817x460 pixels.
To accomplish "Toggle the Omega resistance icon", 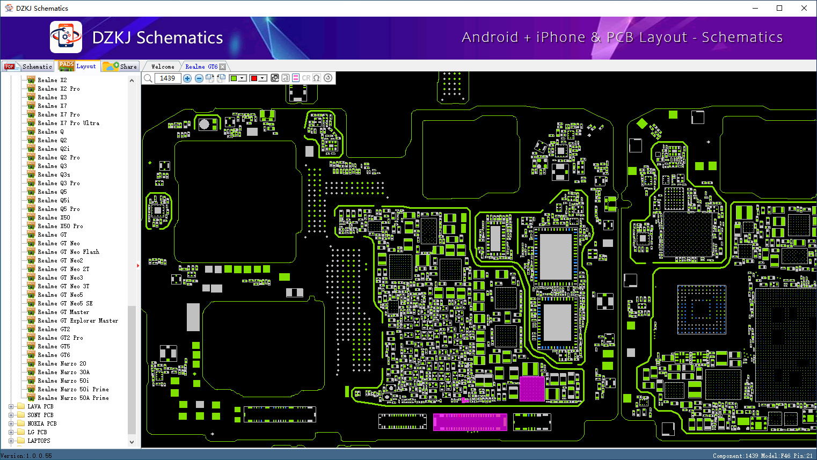I will [317, 78].
